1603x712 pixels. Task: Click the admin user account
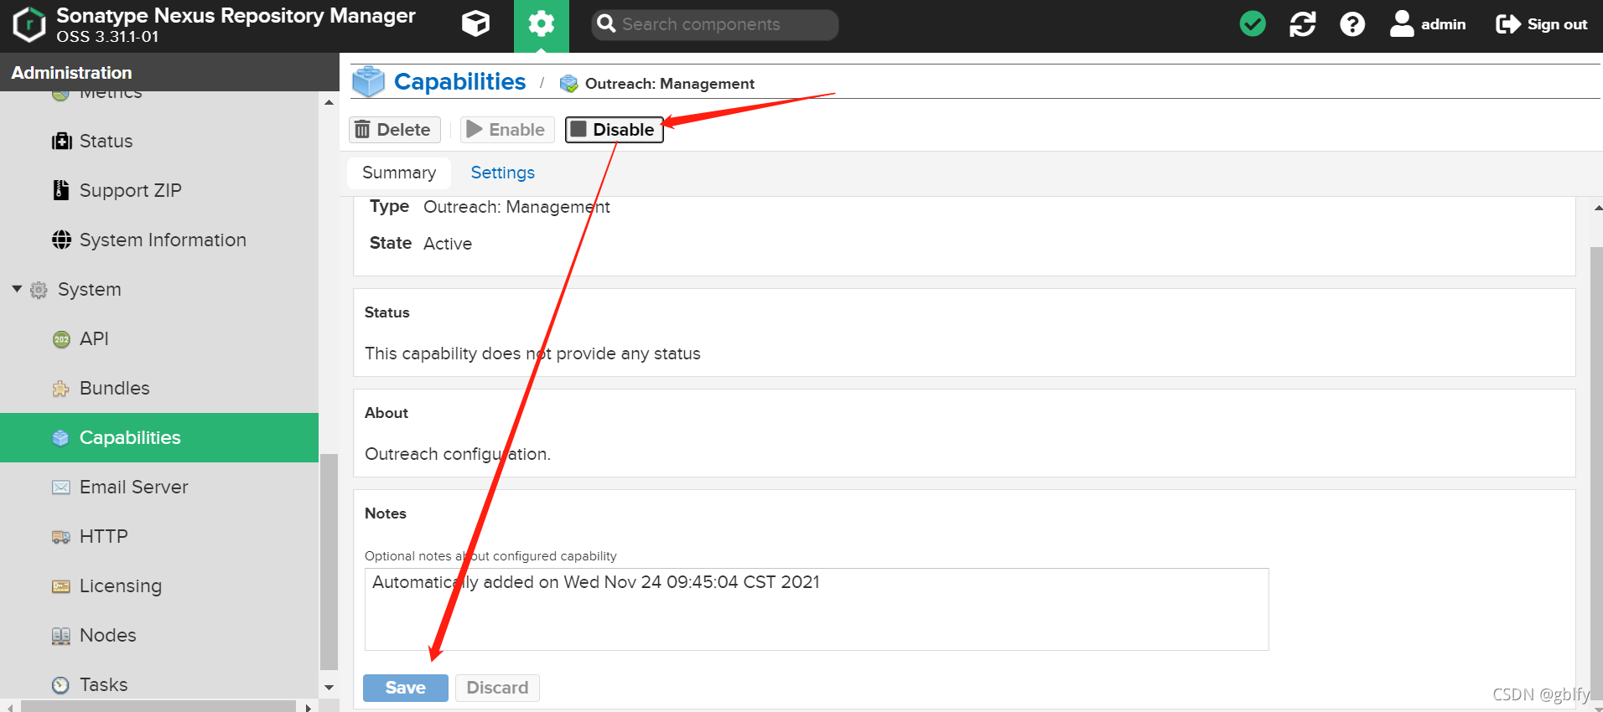[x=1427, y=24]
